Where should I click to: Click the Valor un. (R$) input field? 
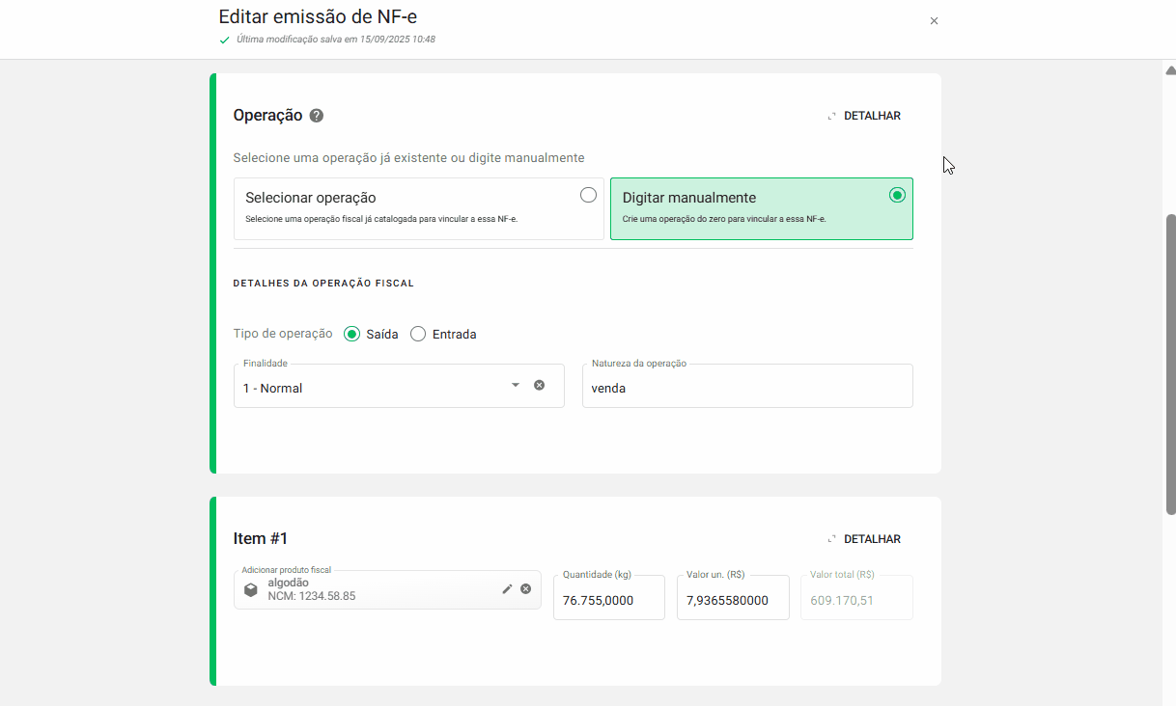point(732,597)
